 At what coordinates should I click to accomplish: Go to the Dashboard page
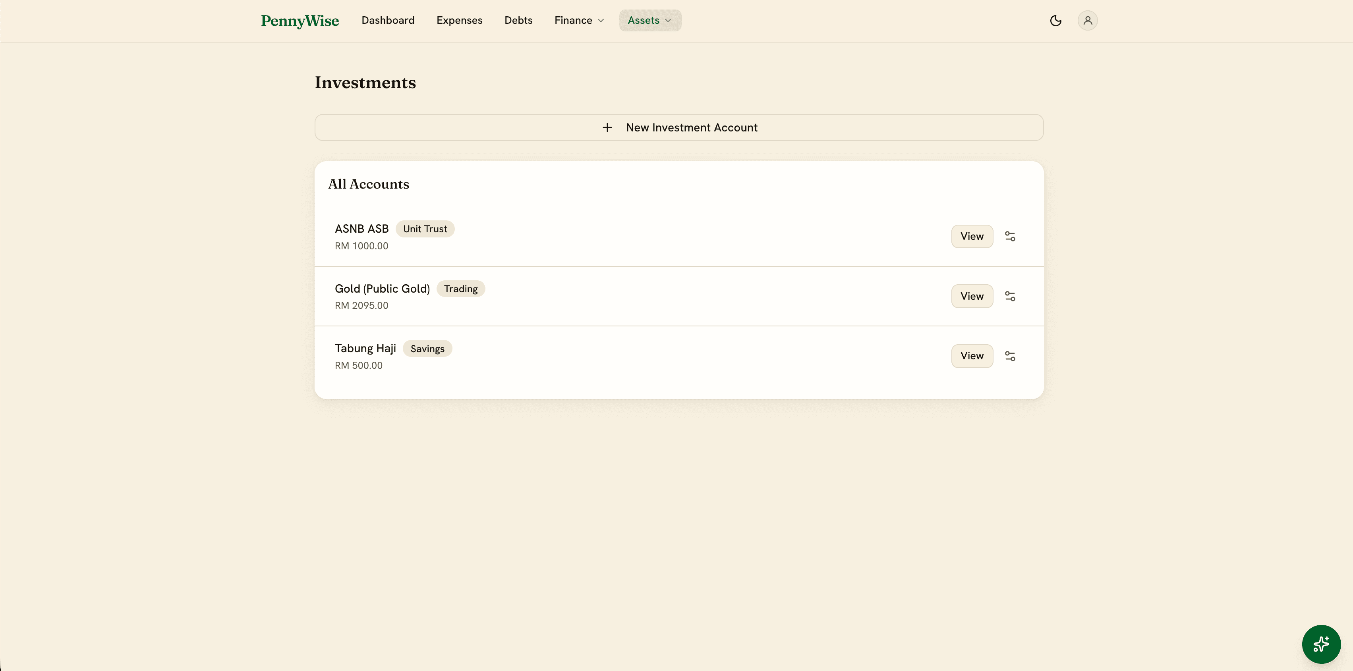[388, 21]
